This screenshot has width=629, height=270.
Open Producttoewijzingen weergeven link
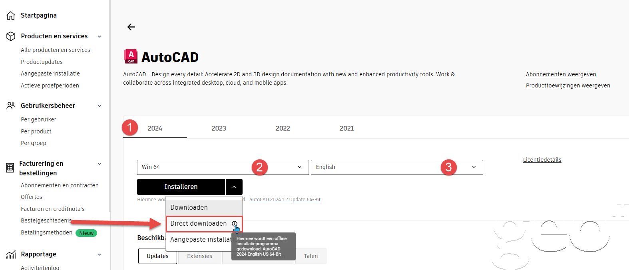click(568, 85)
